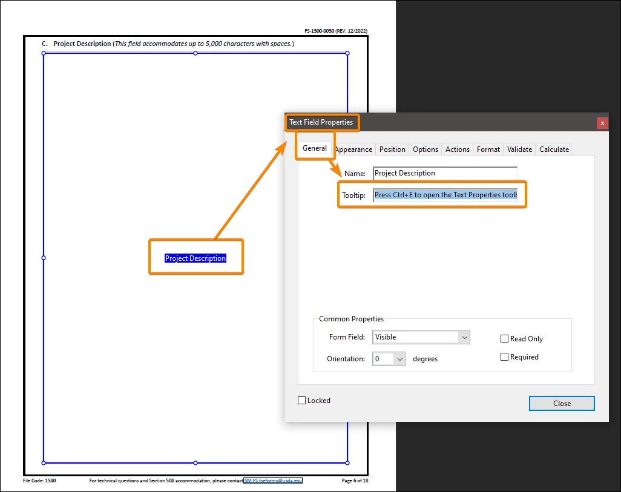This screenshot has width=621, height=492.
Task: Click the 'Page 6 of 18' footer text
Action: [x=355, y=481]
